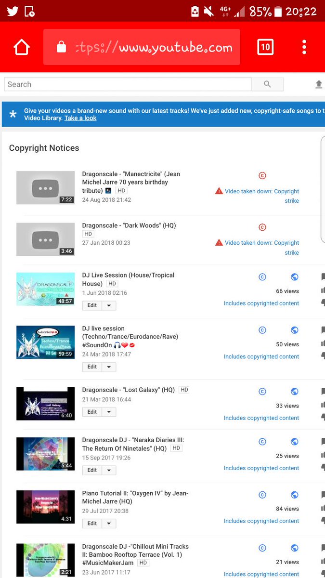Click the YouTube search input field
The image size is (325, 578).
(128, 84)
